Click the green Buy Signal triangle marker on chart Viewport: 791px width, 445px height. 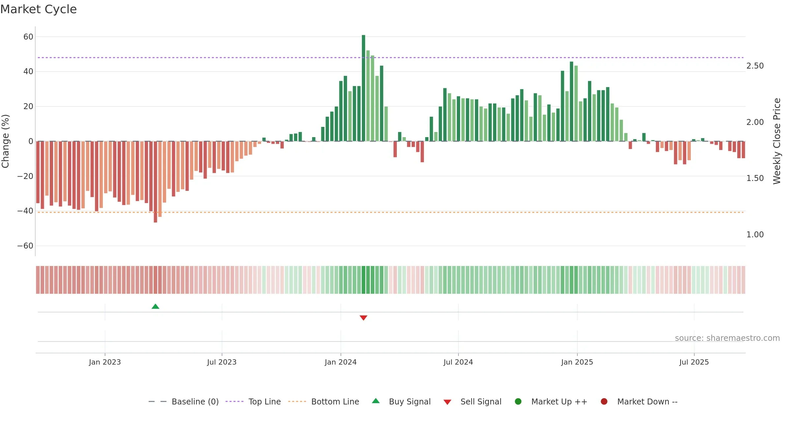point(155,307)
